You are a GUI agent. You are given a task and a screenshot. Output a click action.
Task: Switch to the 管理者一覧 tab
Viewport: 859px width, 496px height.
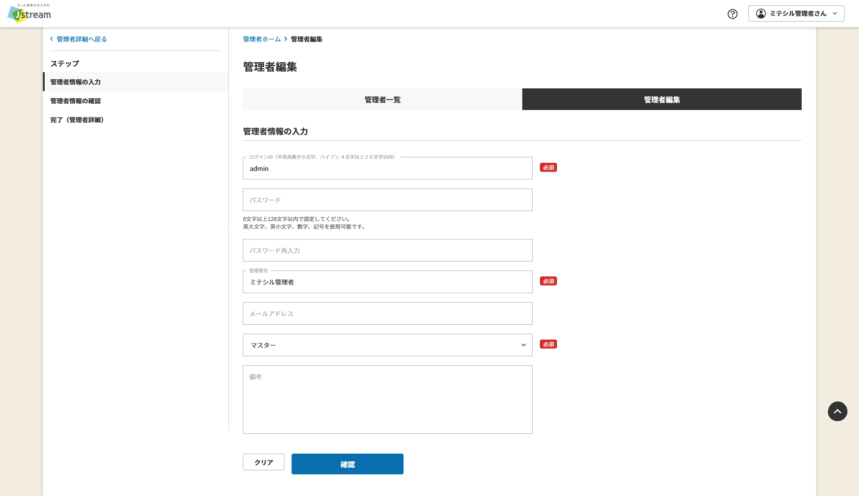point(382,99)
